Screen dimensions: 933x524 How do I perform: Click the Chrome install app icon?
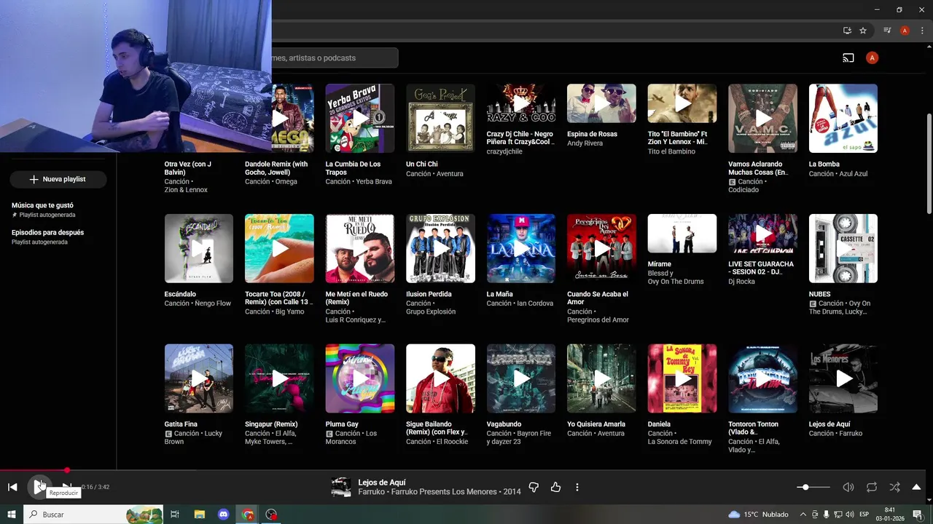847,31
